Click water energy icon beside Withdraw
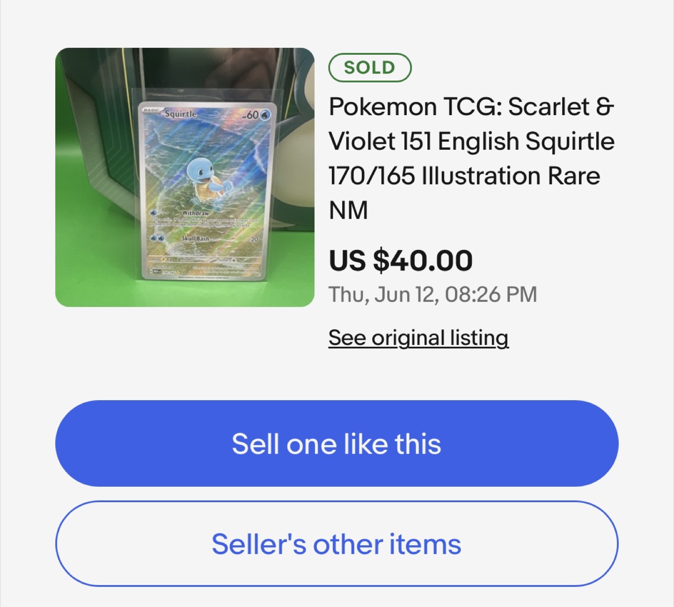 click(x=154, y=213)
